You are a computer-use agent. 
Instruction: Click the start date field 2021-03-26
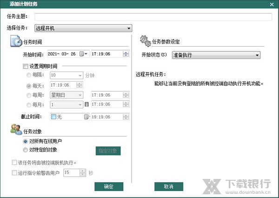tap(68, 54)
